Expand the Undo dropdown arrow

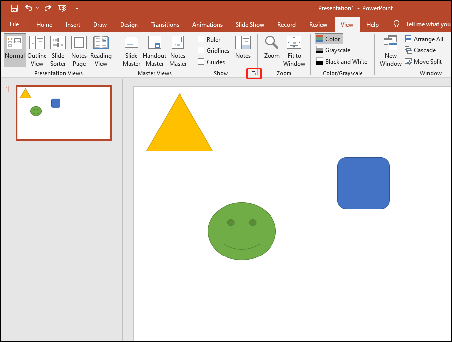(x=37, y=8)
